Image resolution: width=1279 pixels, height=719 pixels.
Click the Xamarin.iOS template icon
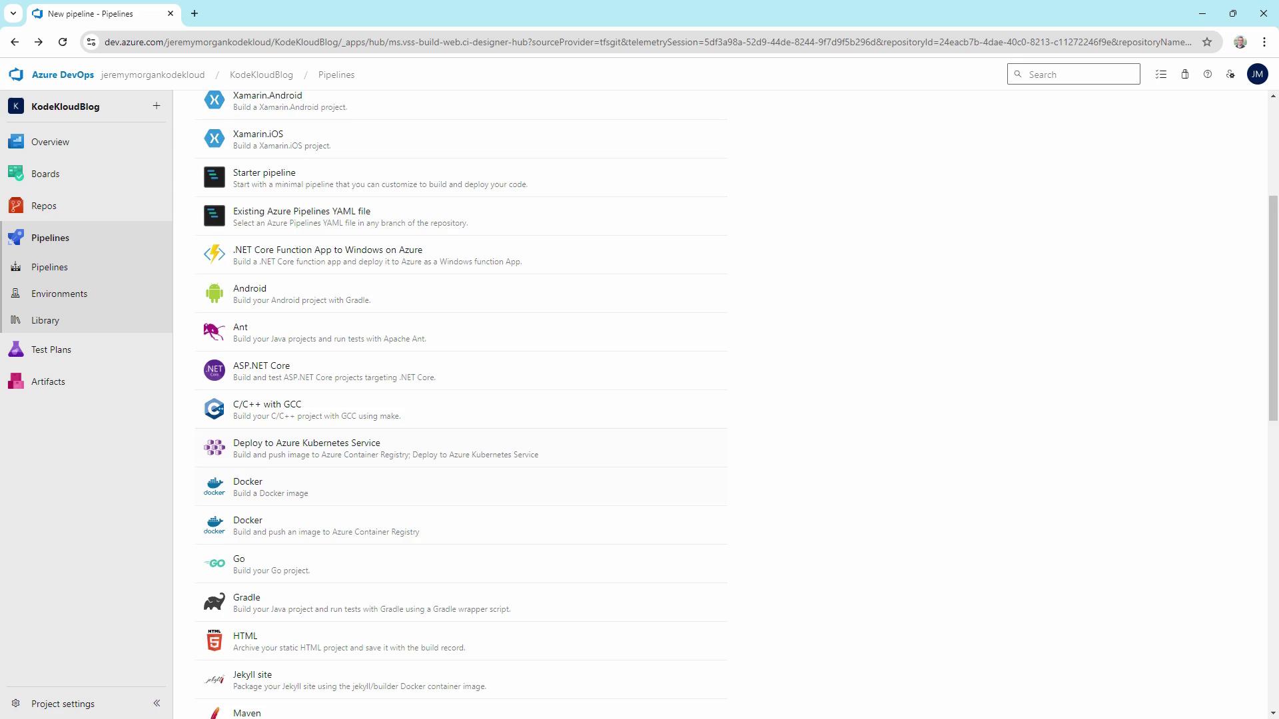coord(214,138)
